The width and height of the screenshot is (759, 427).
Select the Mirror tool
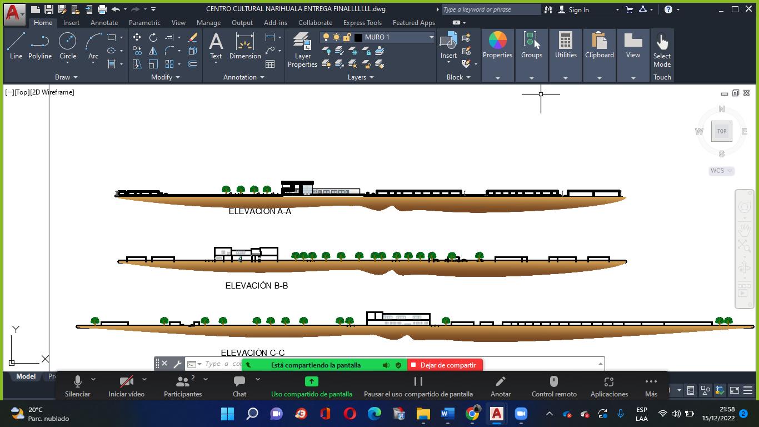(153, 51)
